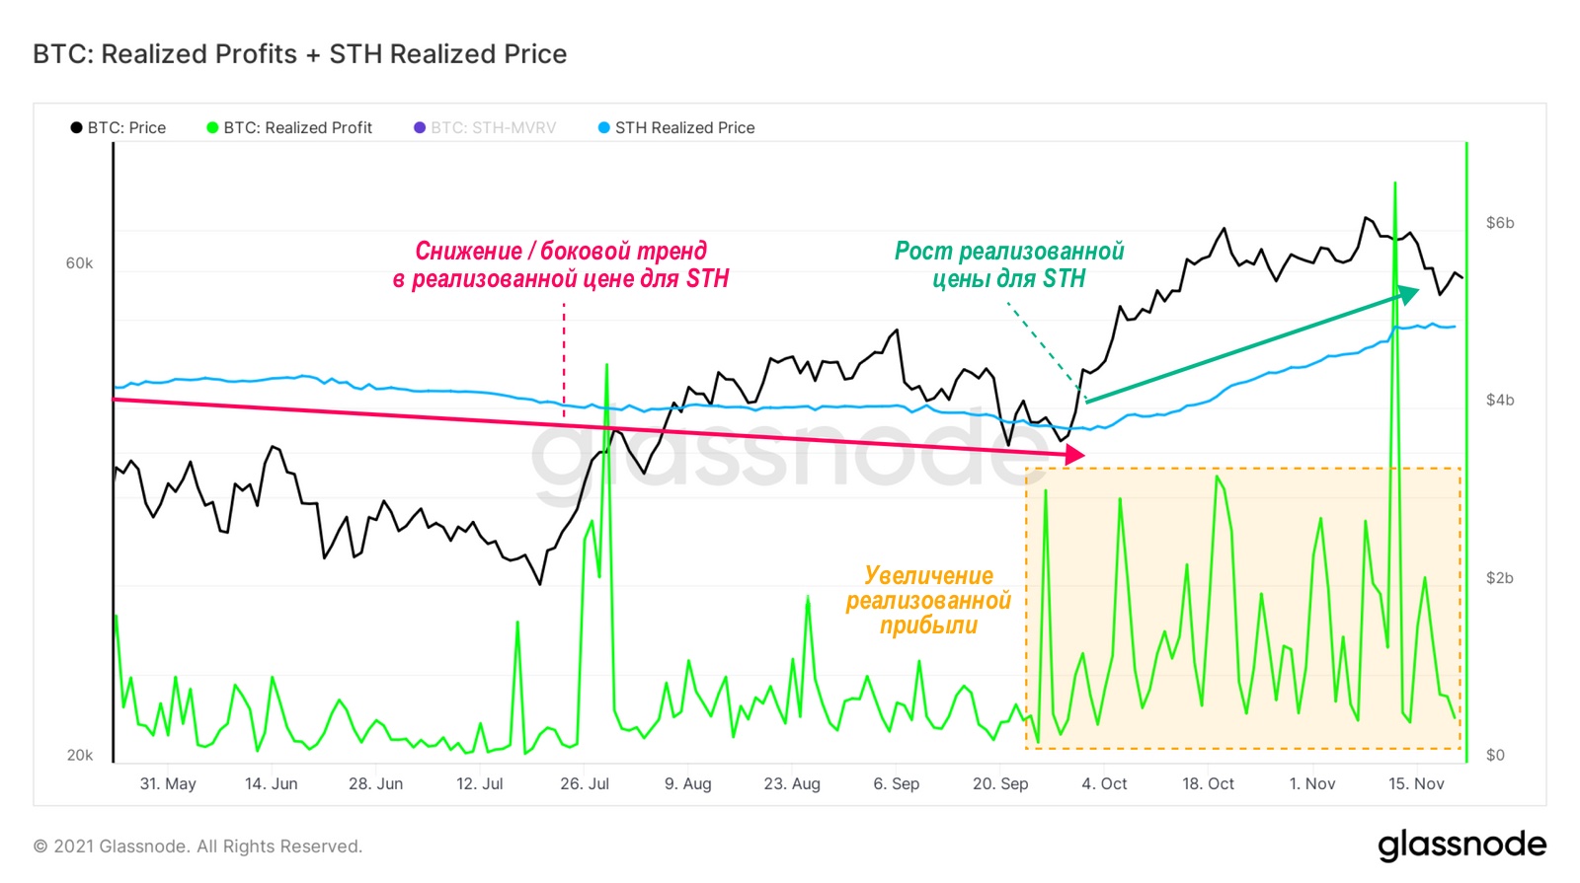Click the orange Увеличение реализованной прибыли annotation
This screenshot has height=883, width=1580.
pos(928,600)
